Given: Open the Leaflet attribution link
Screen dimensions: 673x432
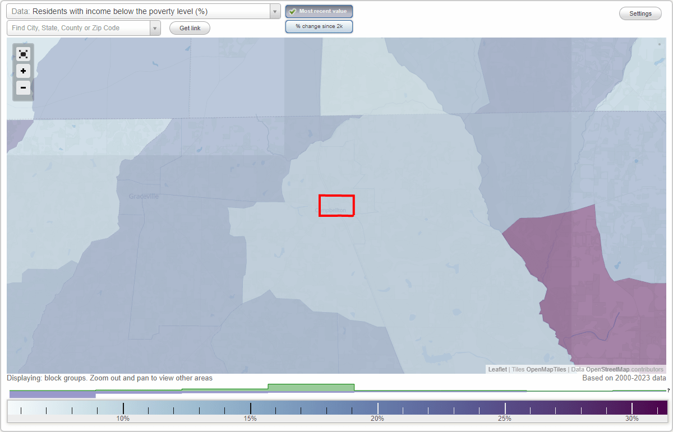Looking at the screenshot, I should pyautogui.click(x=497, y=369).
